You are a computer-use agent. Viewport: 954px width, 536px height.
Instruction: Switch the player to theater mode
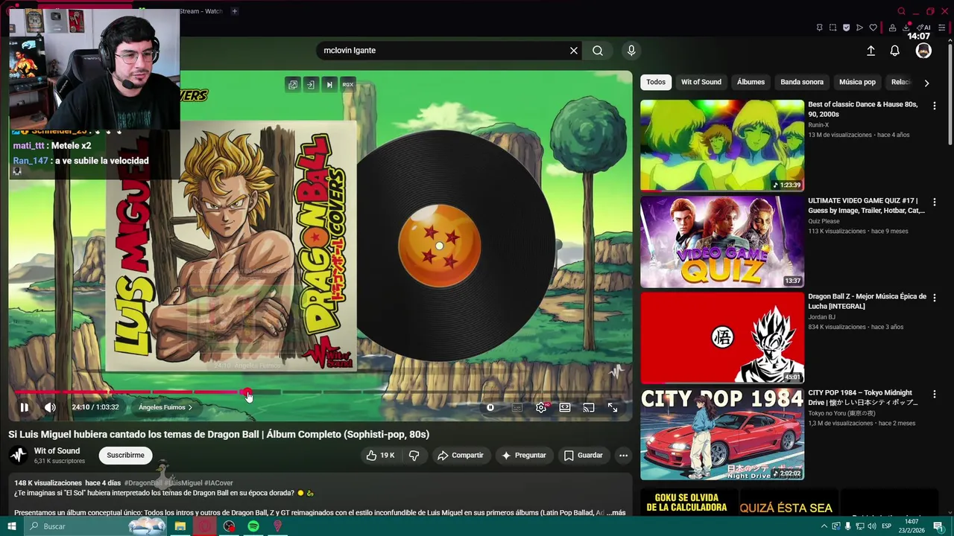pyautogui.click(x=565, y=407)
